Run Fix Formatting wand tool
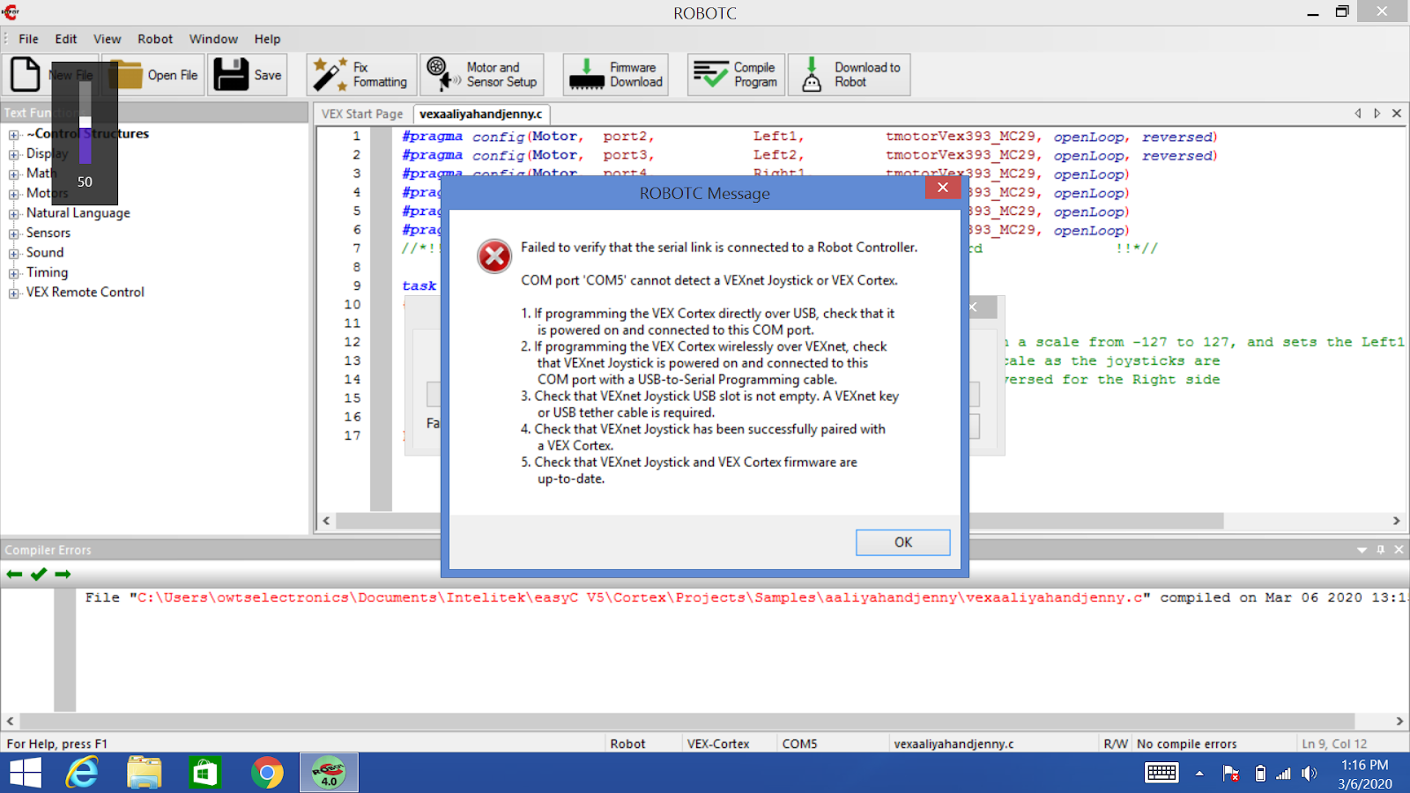The height and width of the screenshot is (793, 1410). pos(361,75)
